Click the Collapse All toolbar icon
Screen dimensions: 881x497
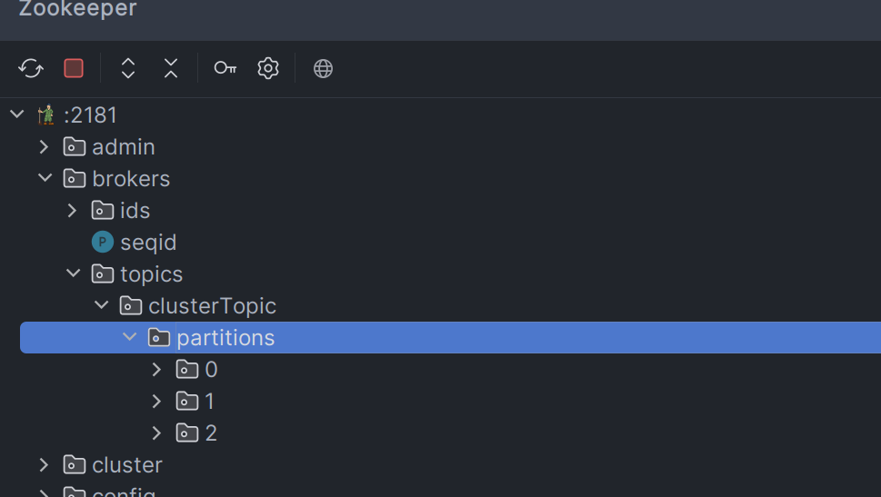coord(171,68)
